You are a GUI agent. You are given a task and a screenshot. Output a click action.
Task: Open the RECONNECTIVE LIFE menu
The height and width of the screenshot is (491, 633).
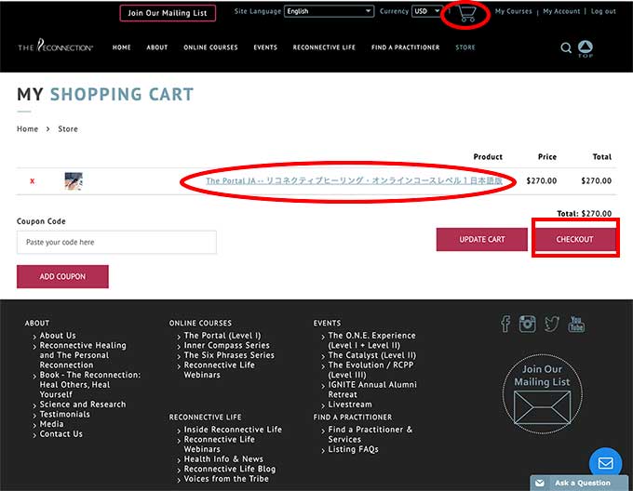click(324, 47)
